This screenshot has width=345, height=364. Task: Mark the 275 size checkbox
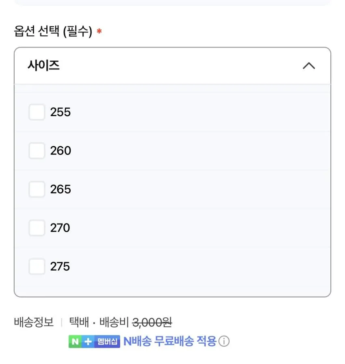tap(37, 266)
